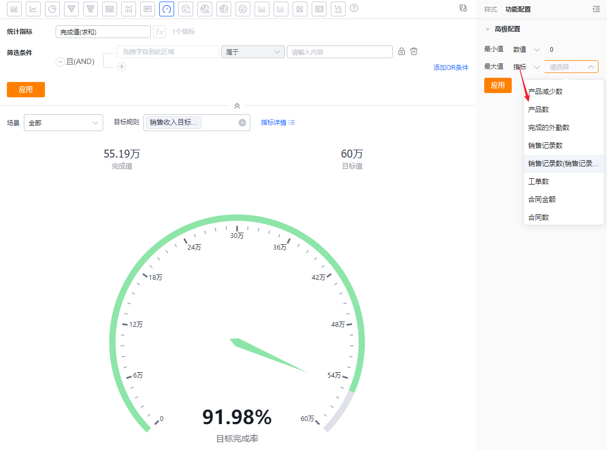Click the 请输入内容 filter input field
The image size is (607, 450).
pyautogui.click(x=340, y=52)
